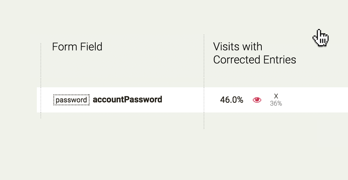
Task: Select the dotted password type badge
Action: coord(71,100)
